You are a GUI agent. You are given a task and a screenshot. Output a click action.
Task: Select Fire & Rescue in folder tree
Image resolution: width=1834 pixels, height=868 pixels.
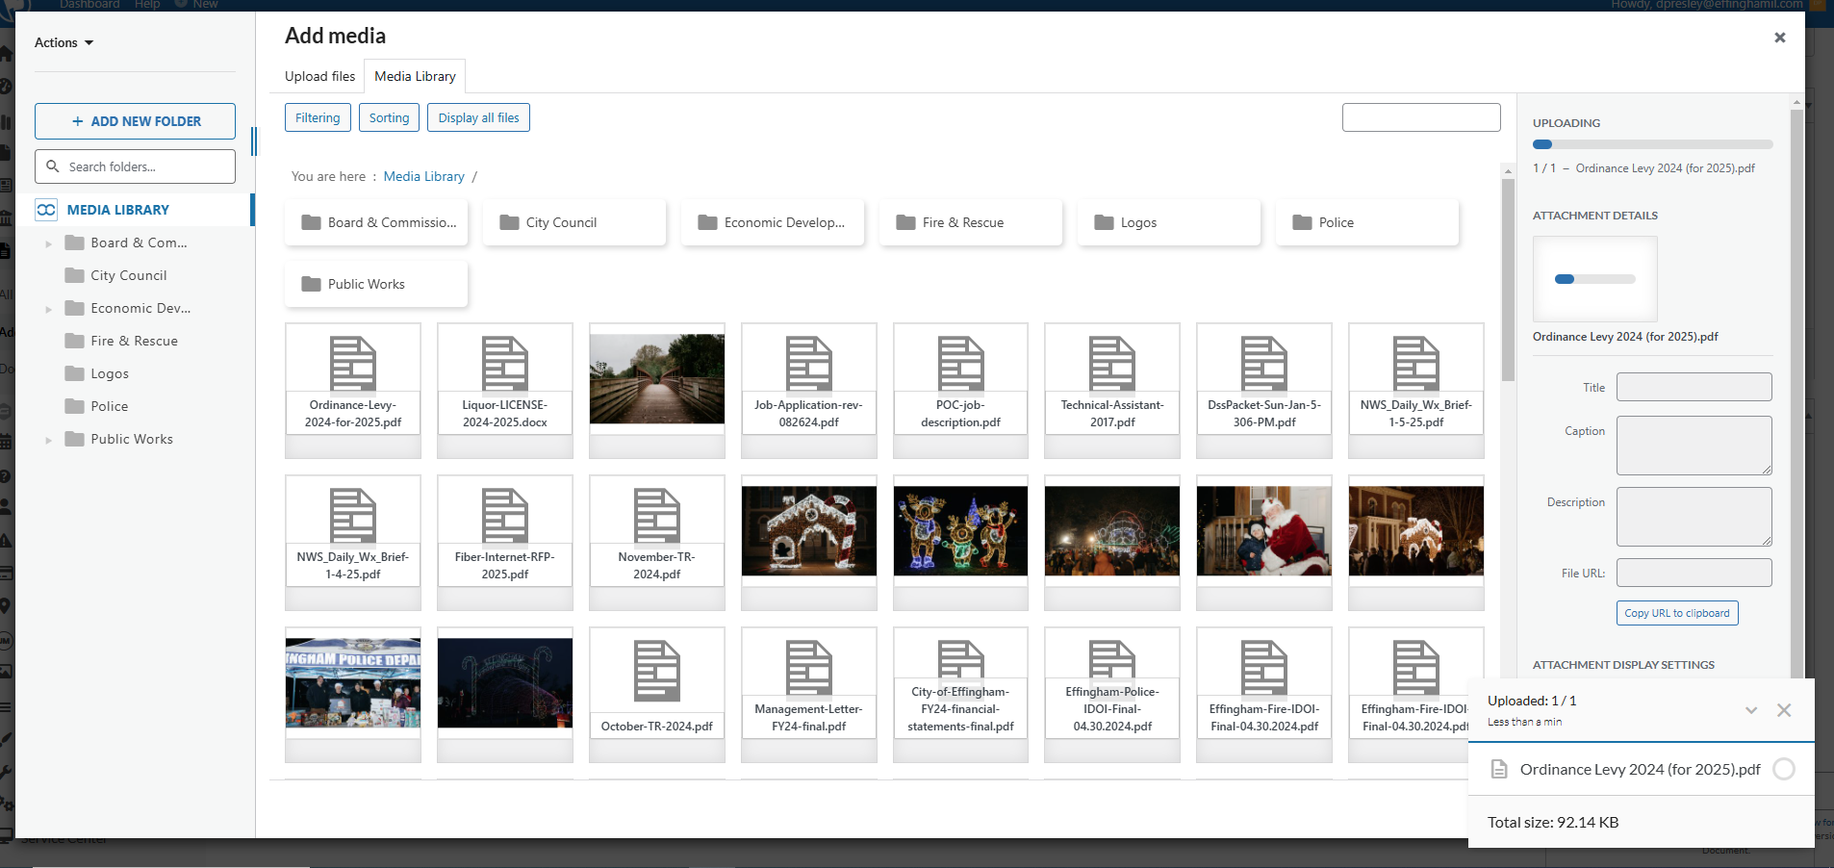coord(134,341)
